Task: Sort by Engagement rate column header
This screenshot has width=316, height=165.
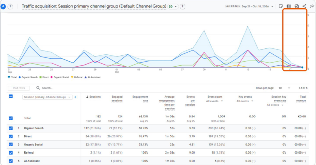Action: (140, 99)
